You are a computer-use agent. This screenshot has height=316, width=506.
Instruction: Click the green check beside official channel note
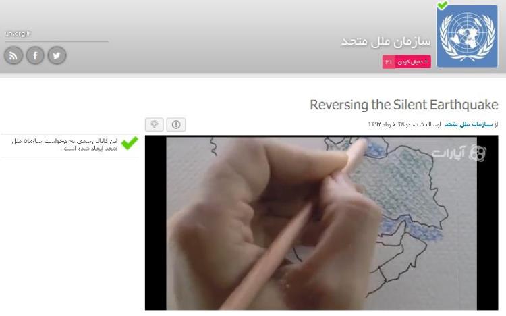coord(130,143)
